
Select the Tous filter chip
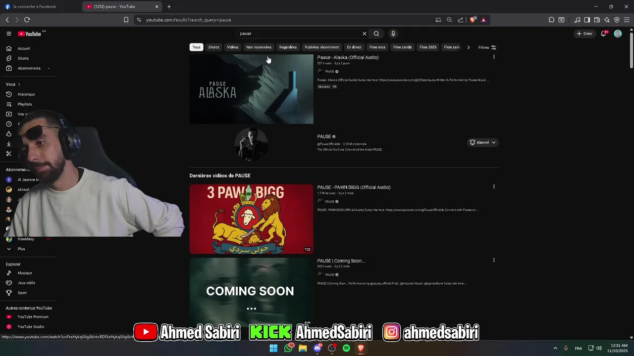(x=197, y=47)
